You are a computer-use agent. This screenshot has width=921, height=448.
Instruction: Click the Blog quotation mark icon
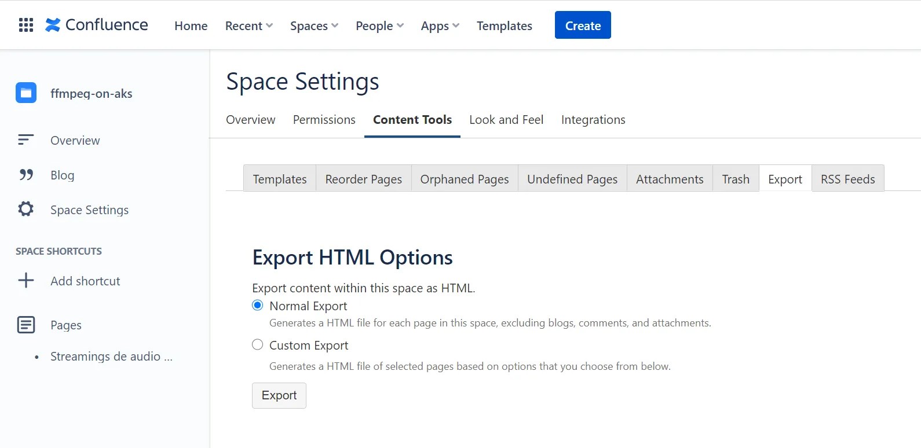[x=26, y=175]
